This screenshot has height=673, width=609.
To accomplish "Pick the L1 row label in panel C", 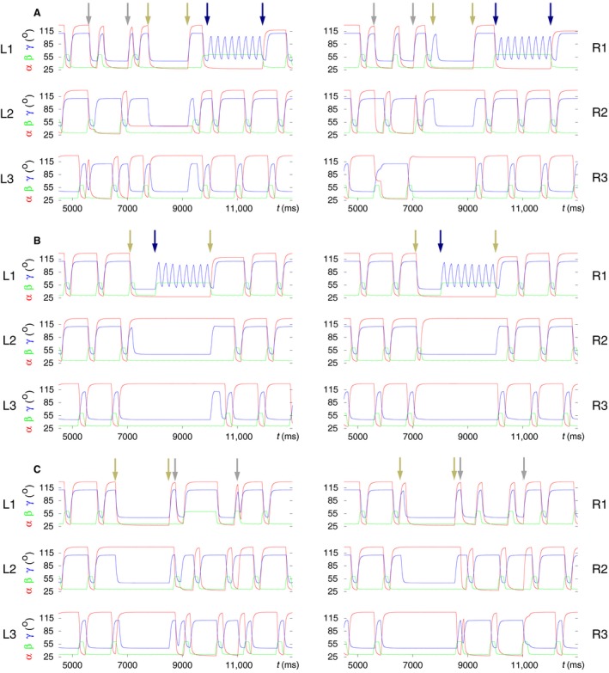I will [9, 505].
